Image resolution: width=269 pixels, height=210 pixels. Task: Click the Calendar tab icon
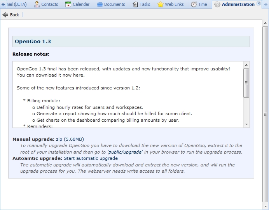tap(68, 4)
